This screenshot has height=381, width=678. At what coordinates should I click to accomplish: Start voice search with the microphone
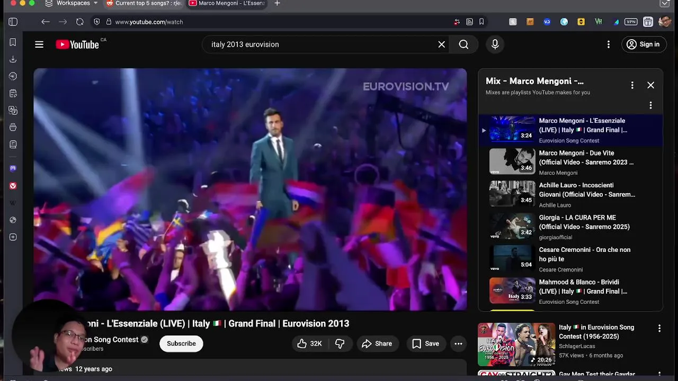495,44
